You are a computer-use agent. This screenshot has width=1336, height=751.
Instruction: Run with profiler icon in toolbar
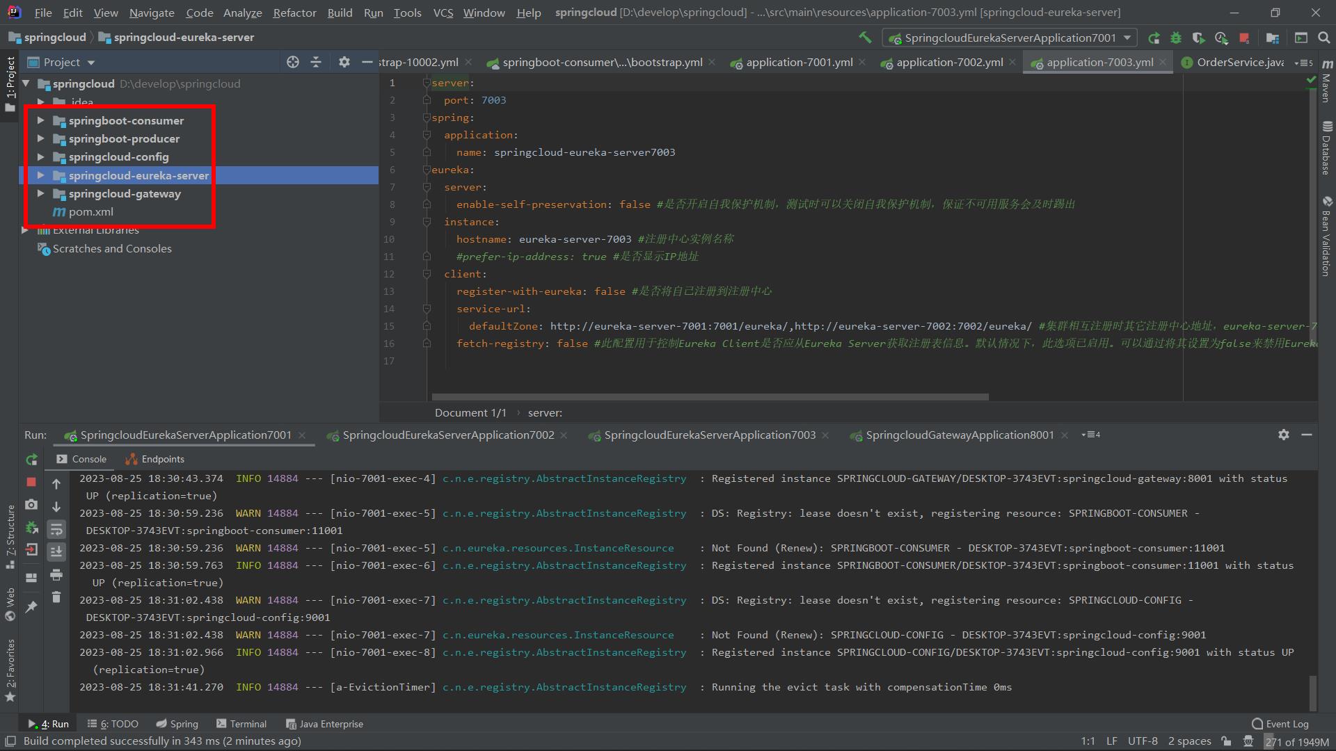click(x=1221, y=38)
